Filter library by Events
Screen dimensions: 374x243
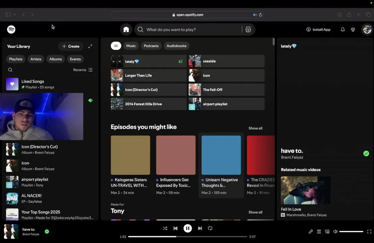[x=75, y=59]
